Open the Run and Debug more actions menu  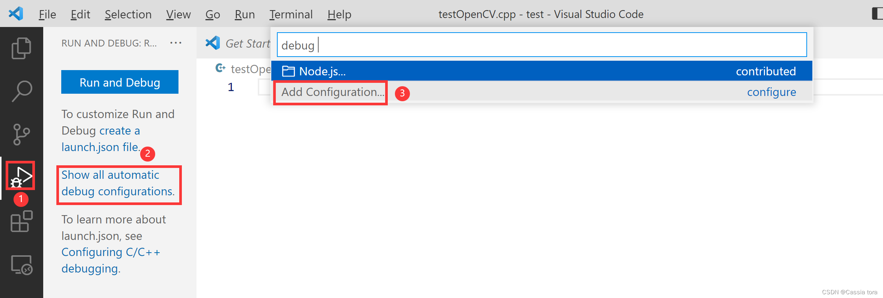coord(176,42)
